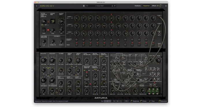202x107 pixels.
Task: Open the edit history list button
Action: (117, 101)
